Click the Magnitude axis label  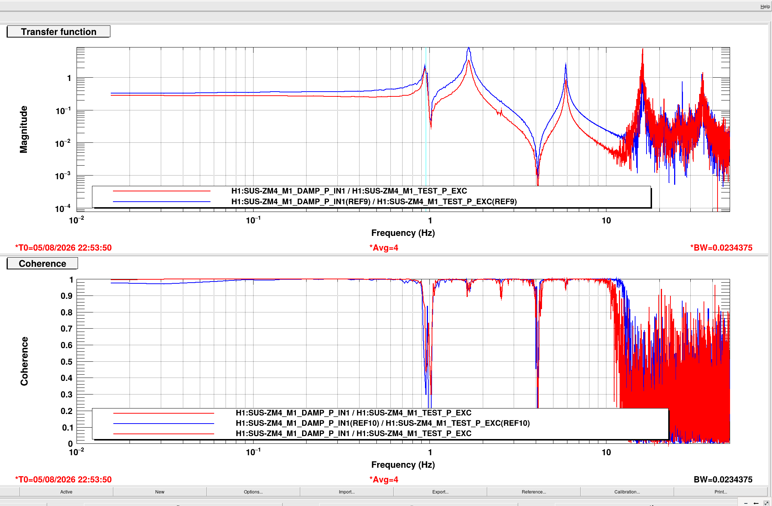point(24,129)
